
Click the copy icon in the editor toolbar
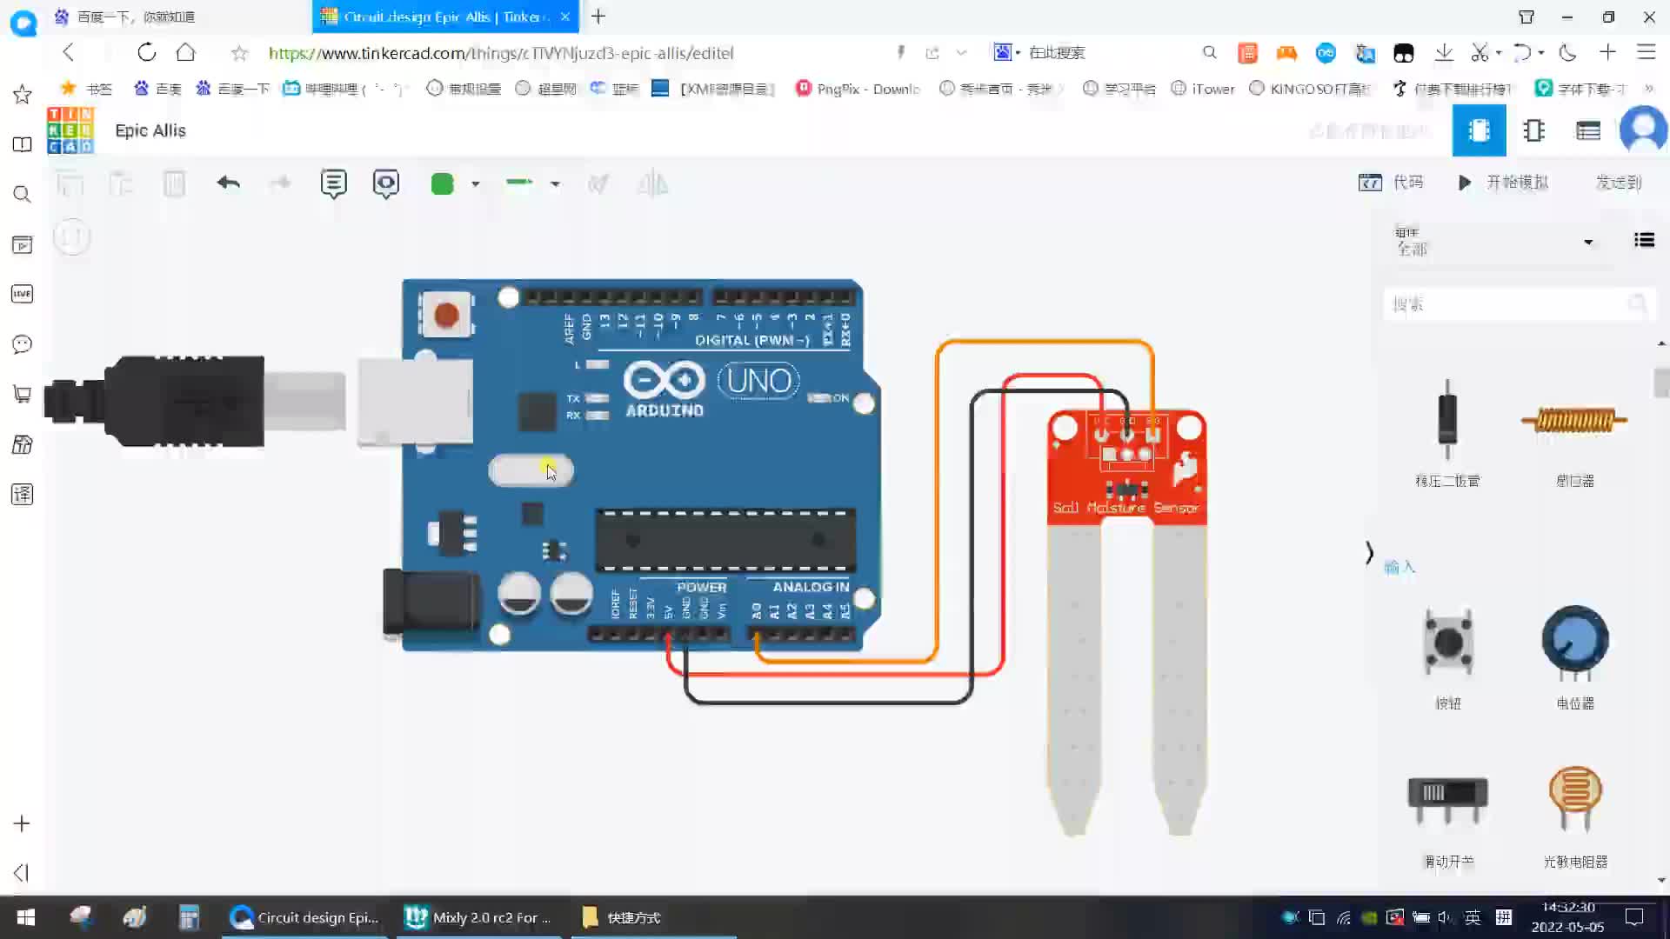coord(70,183)
